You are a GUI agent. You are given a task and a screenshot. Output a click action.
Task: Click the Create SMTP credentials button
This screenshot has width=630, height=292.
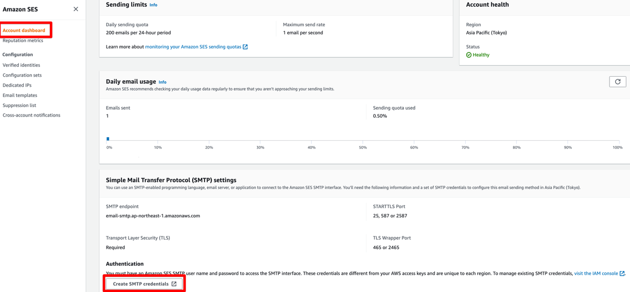tap(145, 284)
